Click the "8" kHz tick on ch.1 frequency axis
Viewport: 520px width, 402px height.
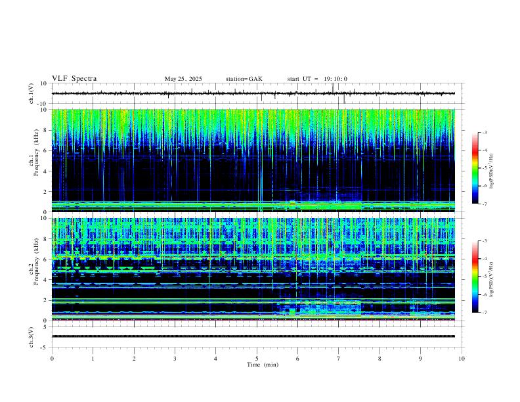(46, 130)
